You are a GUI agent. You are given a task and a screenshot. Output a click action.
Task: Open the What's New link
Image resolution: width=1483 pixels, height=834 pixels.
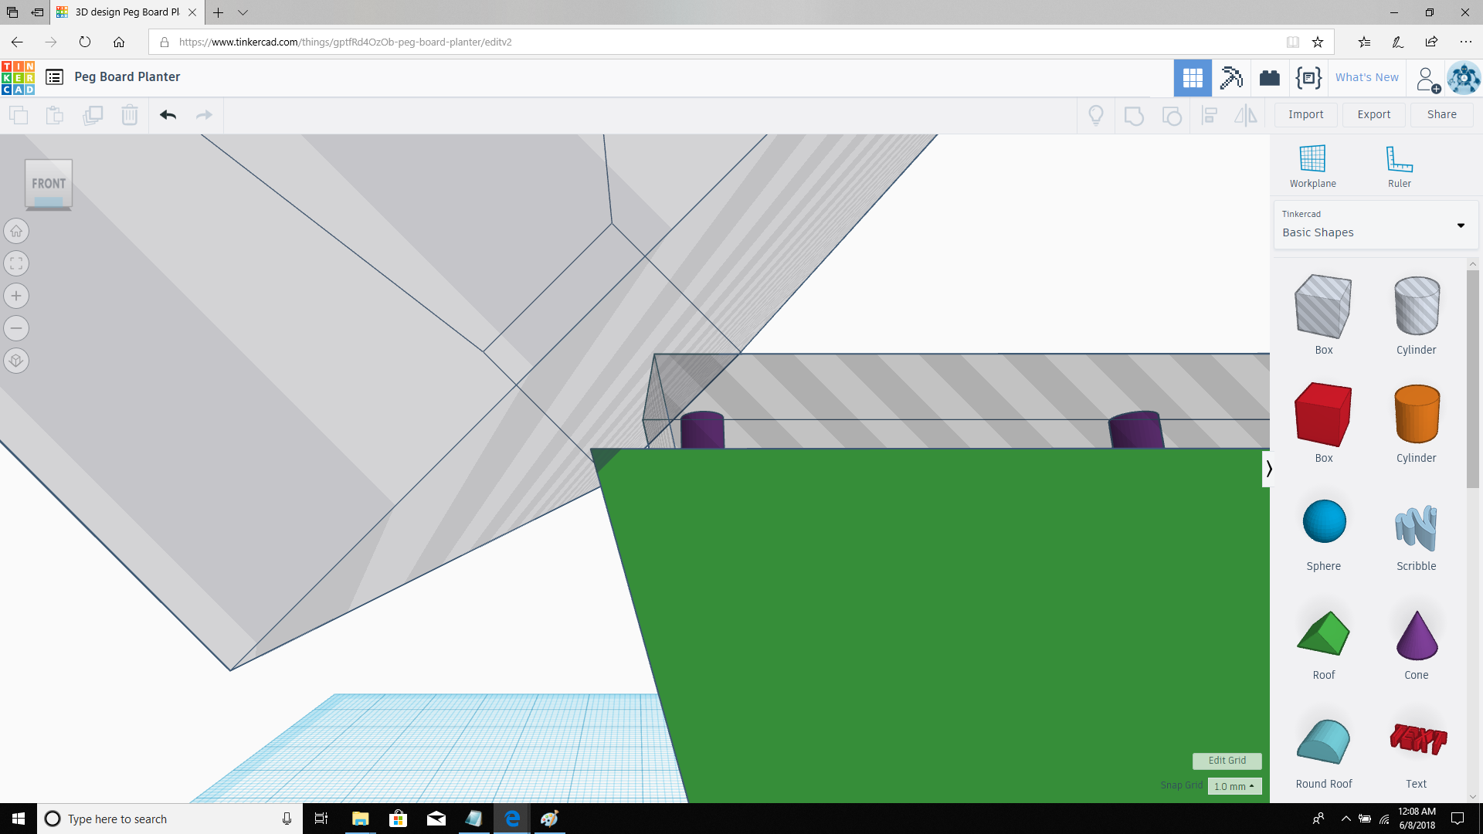coord(1367,77)
